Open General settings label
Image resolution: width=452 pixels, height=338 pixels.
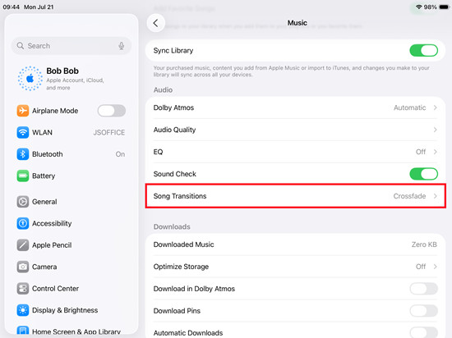pyautogui.click(x=44, y=202)
